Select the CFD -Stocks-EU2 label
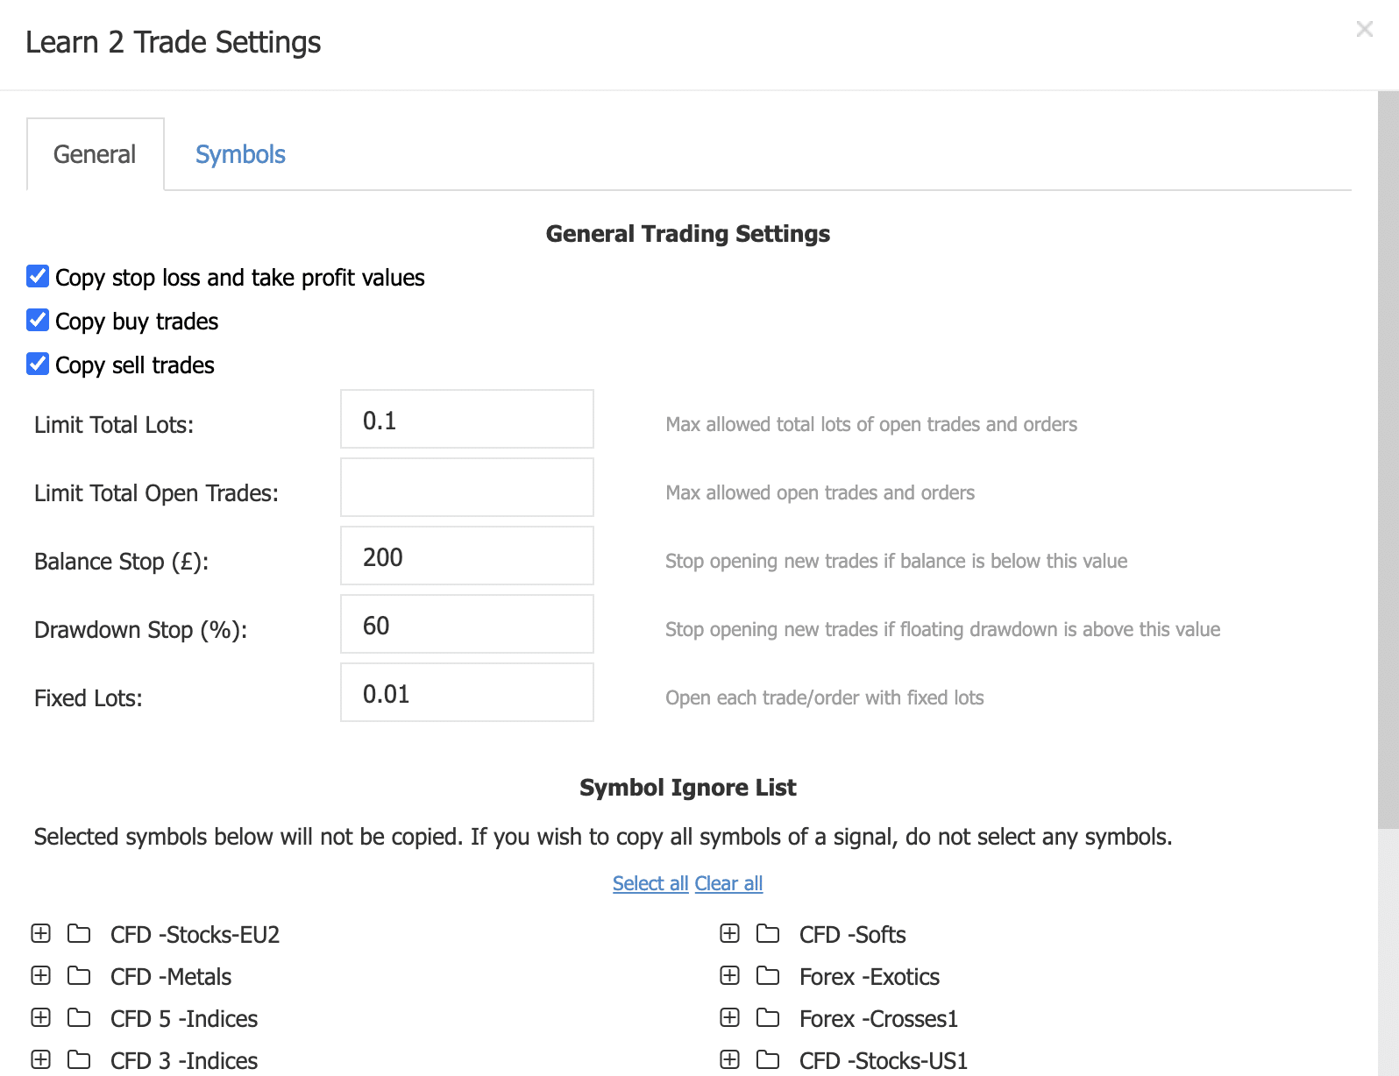 [195, 935]
